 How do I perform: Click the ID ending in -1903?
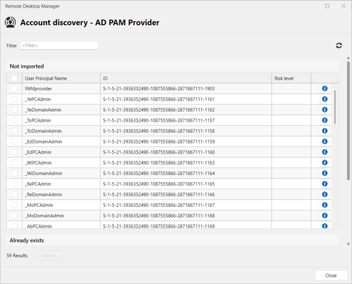[x=159, y=89]
